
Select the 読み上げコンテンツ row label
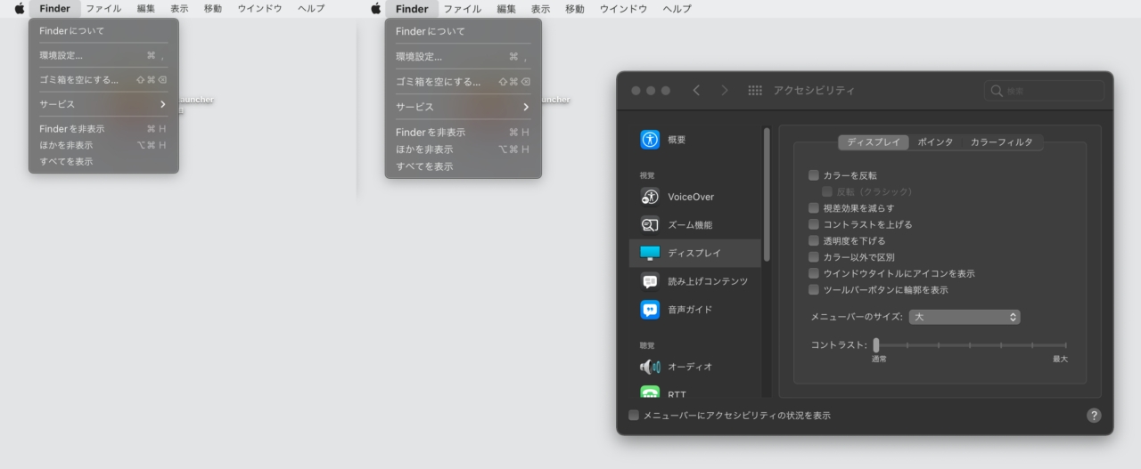tap(708, 281)
